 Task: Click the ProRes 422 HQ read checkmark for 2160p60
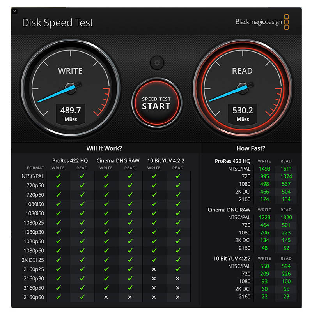(x=82, y=297)
